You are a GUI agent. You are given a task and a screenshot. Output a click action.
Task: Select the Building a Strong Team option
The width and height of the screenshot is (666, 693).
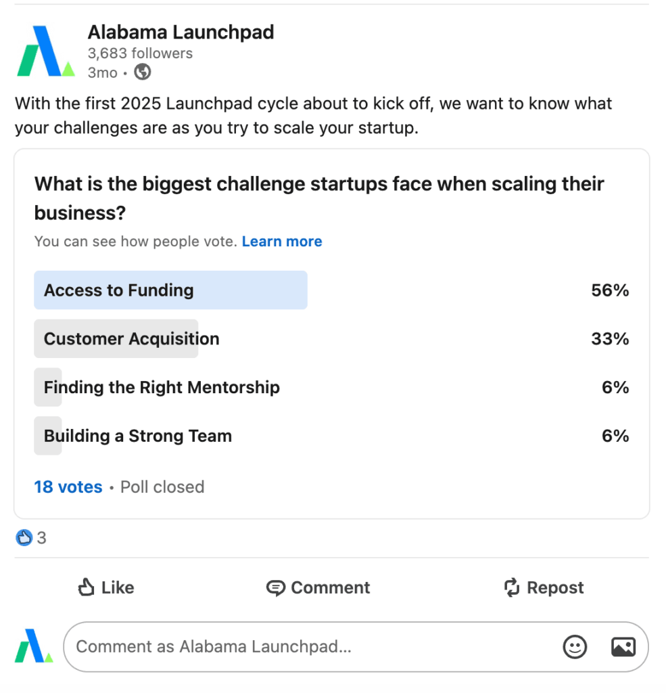[x=138, y=436]
